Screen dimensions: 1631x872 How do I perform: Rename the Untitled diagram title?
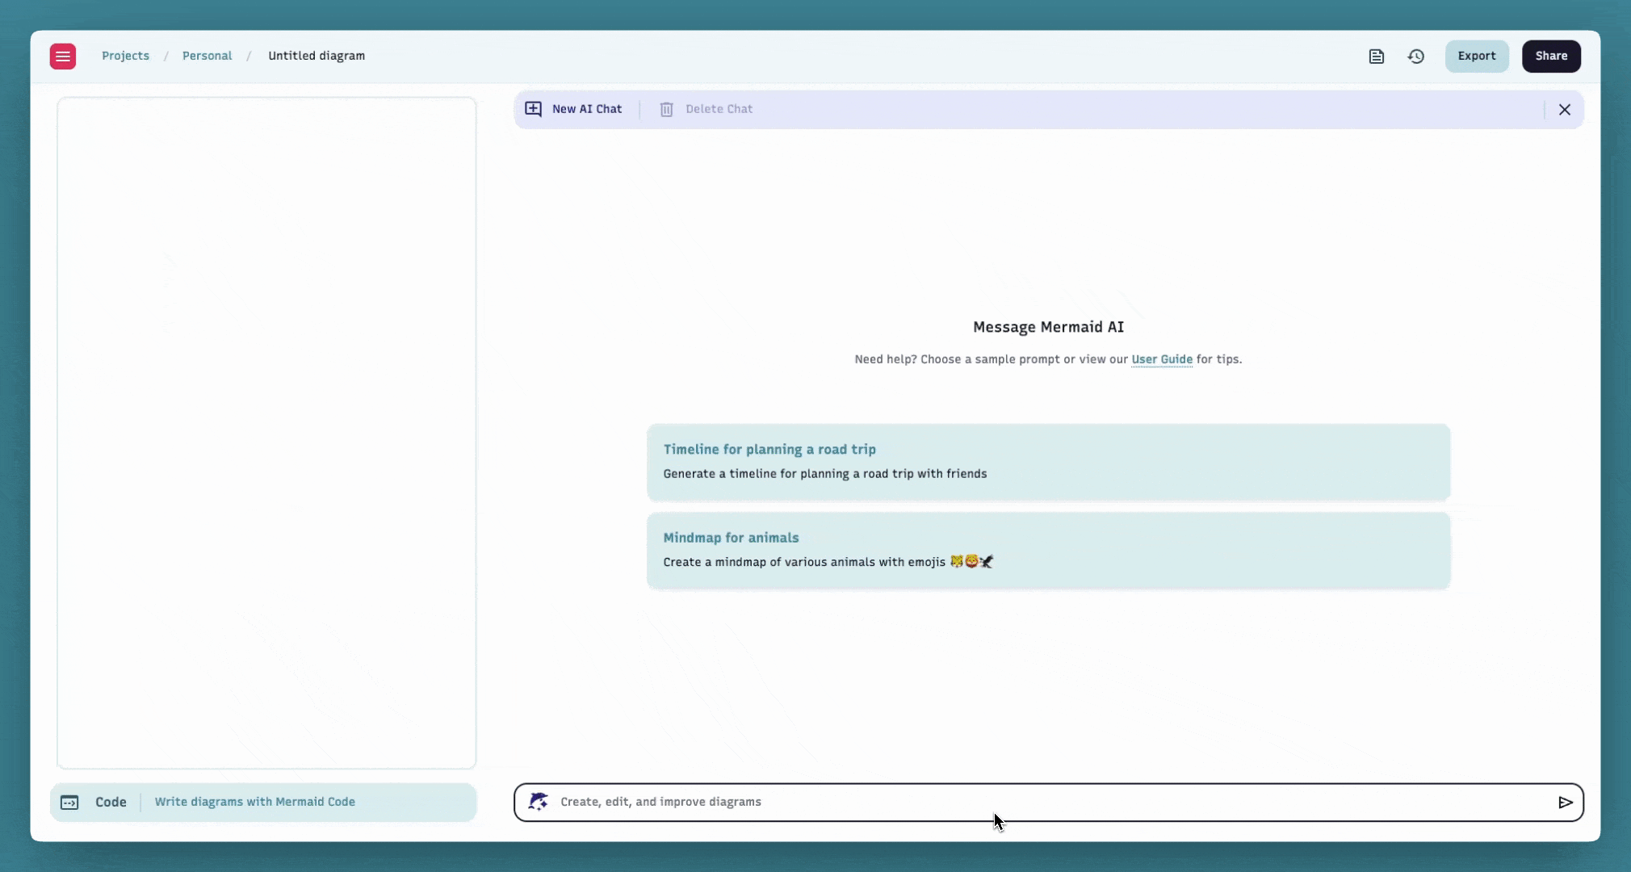(317, 56)
